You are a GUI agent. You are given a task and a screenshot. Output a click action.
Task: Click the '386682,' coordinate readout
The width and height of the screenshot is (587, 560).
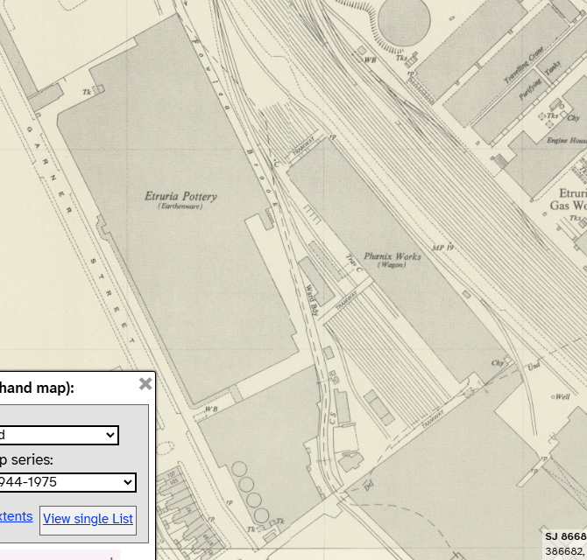coord(564,551)
